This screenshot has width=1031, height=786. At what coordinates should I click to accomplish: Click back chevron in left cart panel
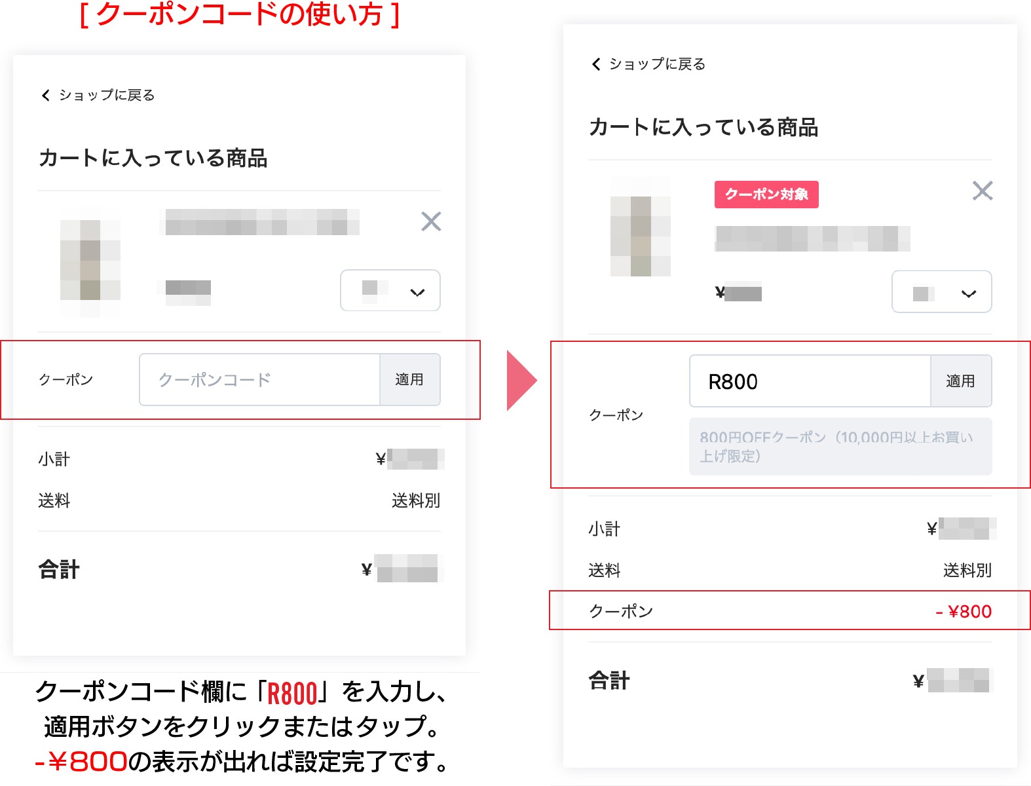(x=45, y=96)
